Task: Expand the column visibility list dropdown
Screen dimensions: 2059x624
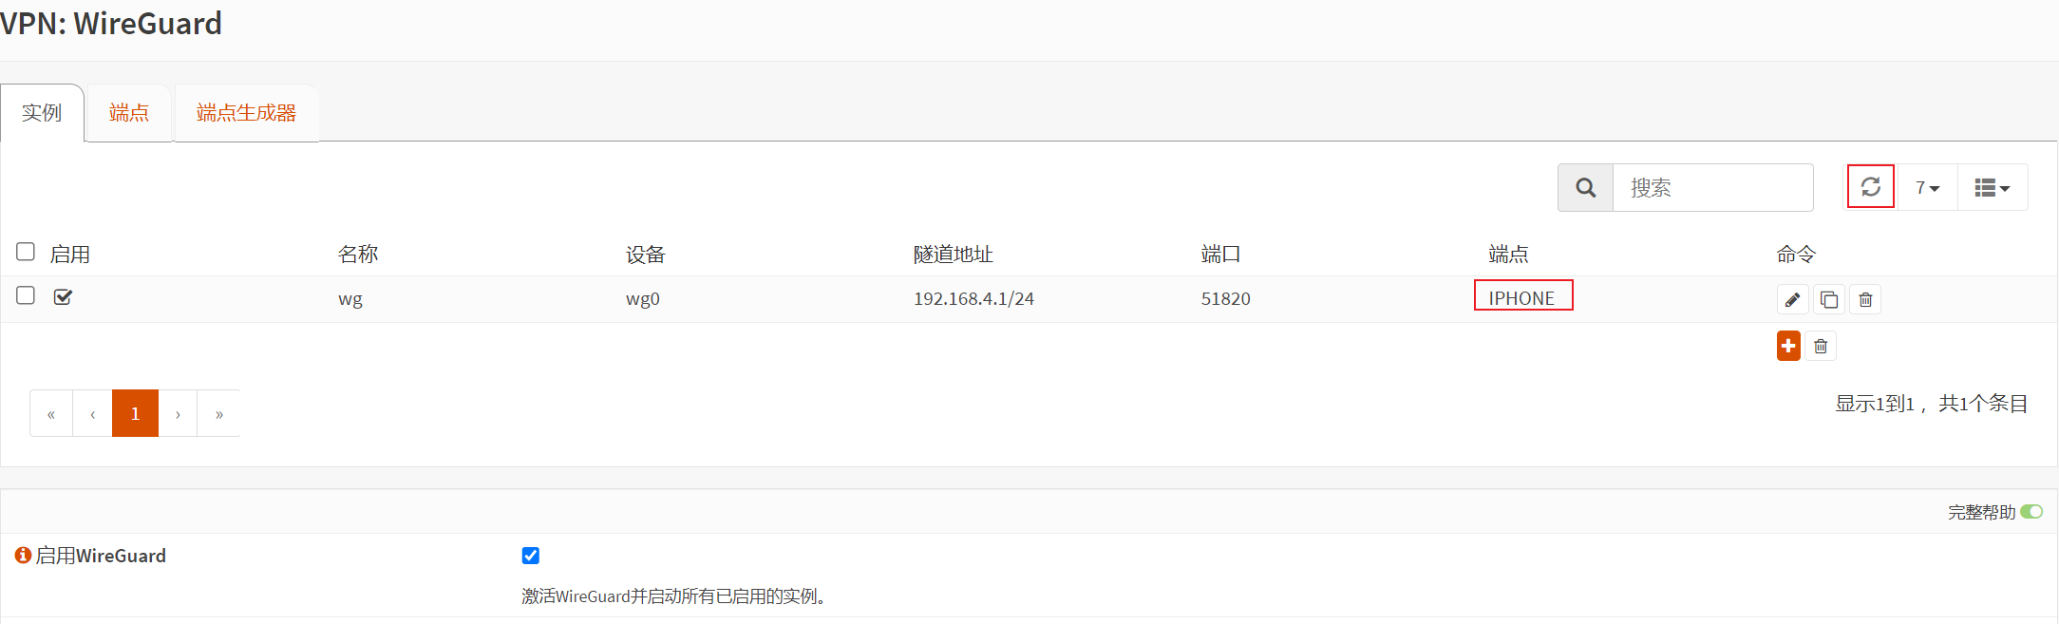Action: pos(1992,188)
